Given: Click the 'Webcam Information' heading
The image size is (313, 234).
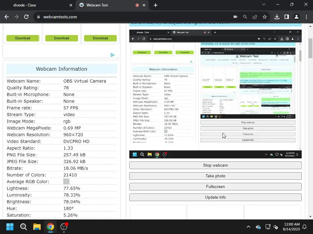Looking at the screenshot, I should [x=61, y=69].
